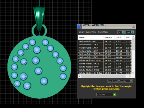Select the Yellow Gold:22KY row
Image resolution: width=144 pixels, height=108 pixels.
[105, 57]
